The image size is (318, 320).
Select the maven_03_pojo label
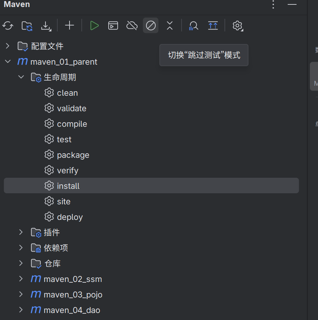[x=73, y=295]
